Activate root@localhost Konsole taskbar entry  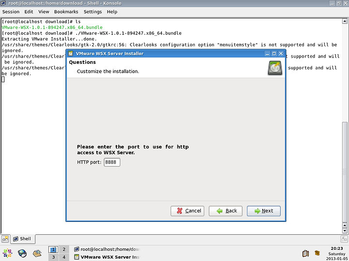107,249
